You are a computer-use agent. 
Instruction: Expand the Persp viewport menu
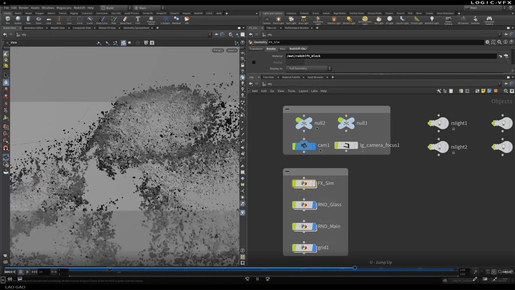coord(218,50)
